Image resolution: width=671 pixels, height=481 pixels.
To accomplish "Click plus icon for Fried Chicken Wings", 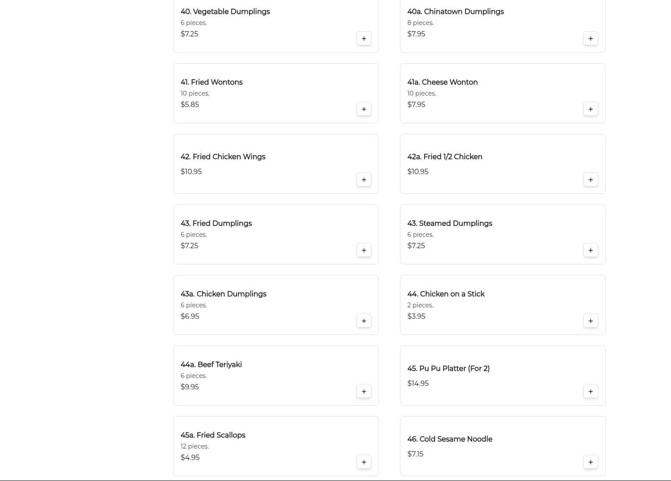I will pyautogui.click(x=364, y=180).
